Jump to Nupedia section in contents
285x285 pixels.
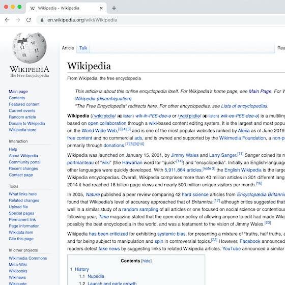coord(96,276)
